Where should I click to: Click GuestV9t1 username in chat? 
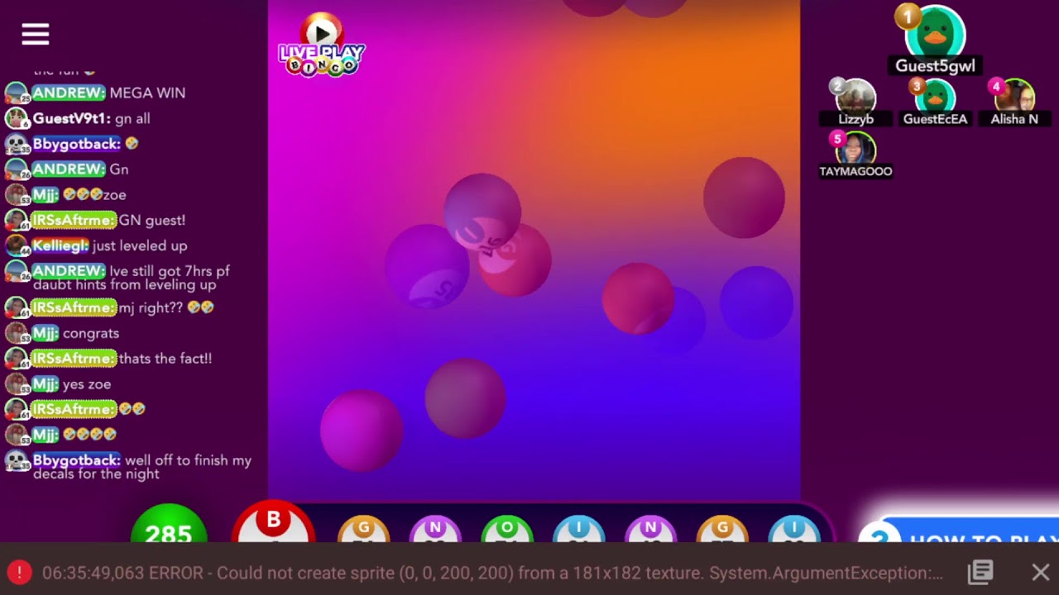point(70,118)
